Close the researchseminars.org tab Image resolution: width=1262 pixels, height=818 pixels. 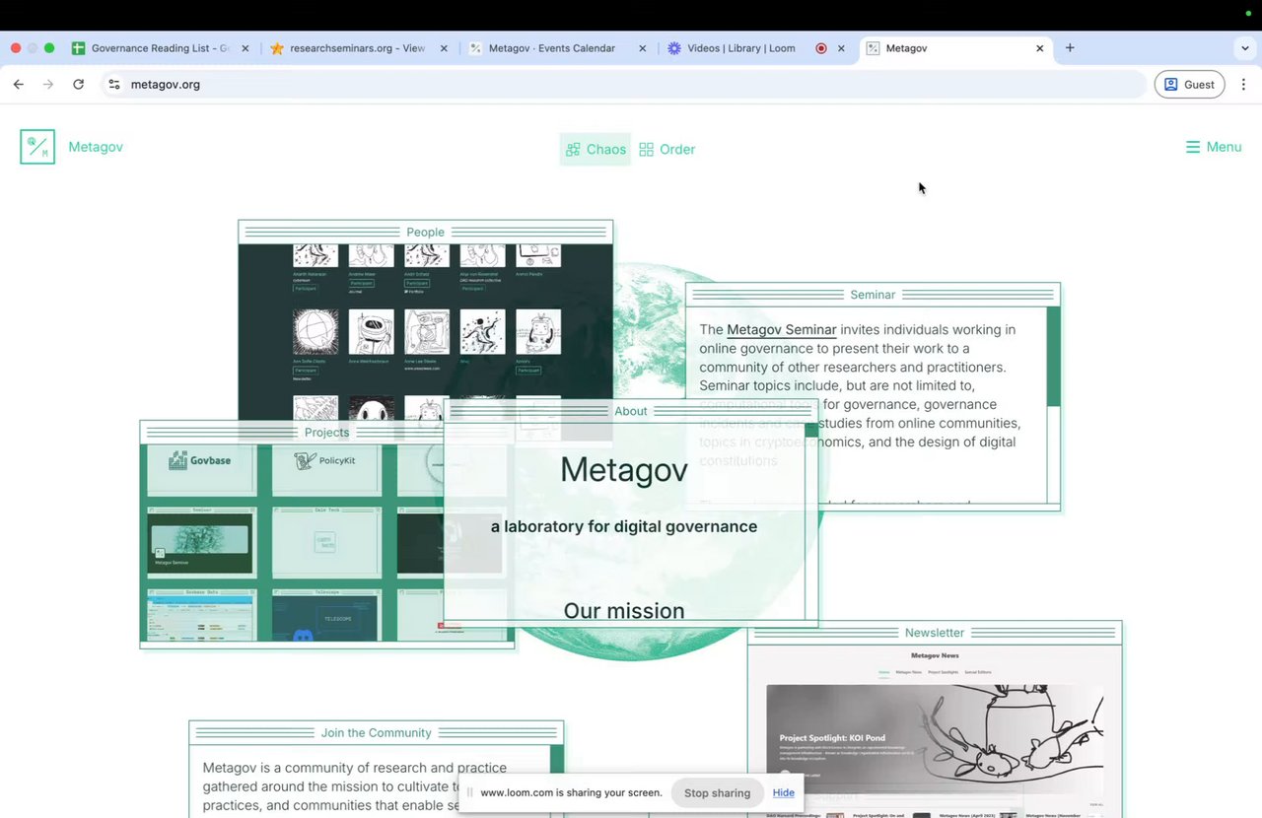click(x=444, y=48)
